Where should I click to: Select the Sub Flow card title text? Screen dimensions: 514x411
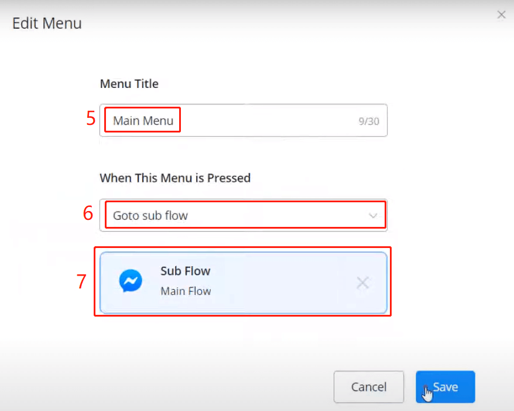[185, 271]
